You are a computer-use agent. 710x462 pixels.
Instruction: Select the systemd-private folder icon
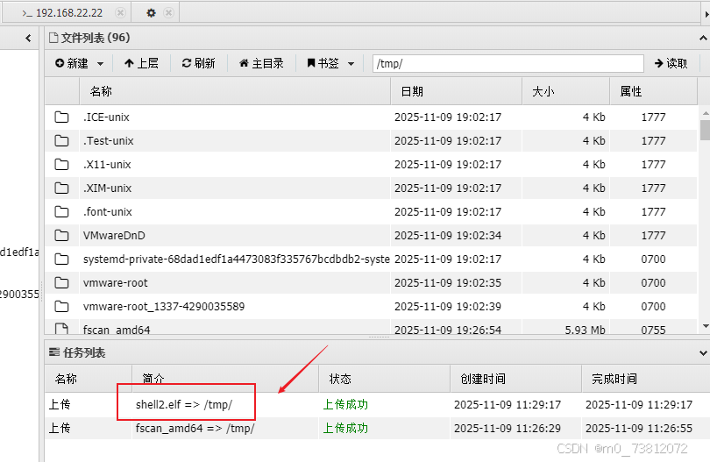[61, 259]
